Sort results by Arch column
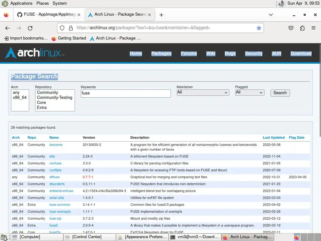 (x=16, y=137)
